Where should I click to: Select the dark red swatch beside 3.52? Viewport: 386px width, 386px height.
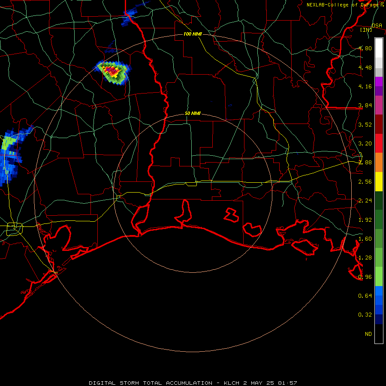379,124
